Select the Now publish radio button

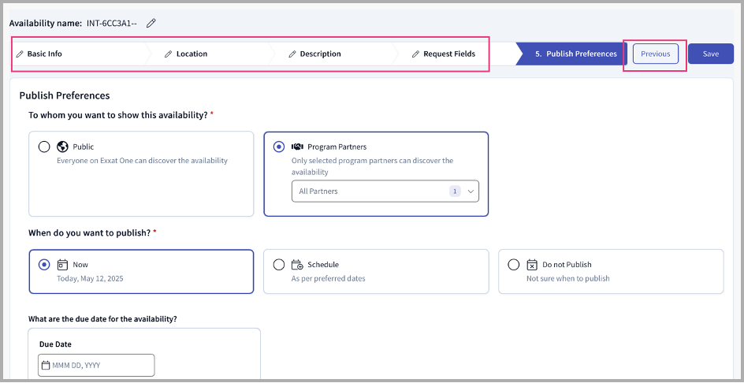click(x=44, y=265)
